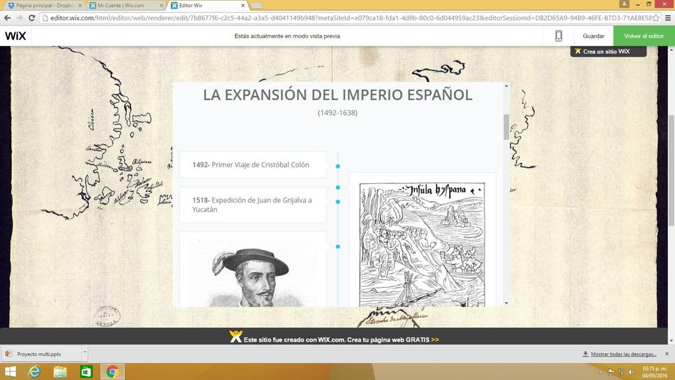Click the address bar URL field
Viewport: 675px width, 380px height.
(351, 18)
